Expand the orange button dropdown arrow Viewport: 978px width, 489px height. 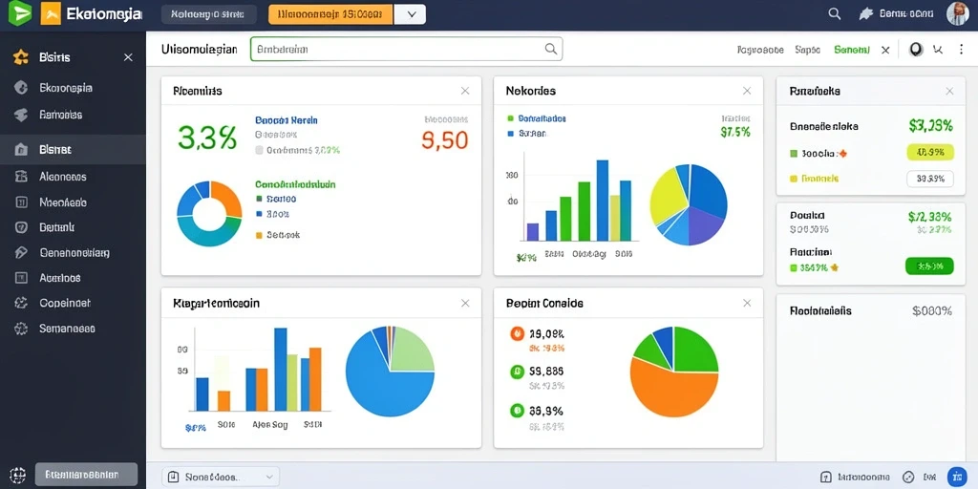pos(410,14)
